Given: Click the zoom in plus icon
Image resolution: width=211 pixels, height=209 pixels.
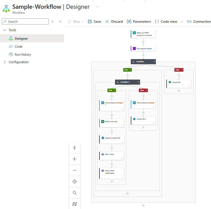Looking at the screenshot, I should [x=75, y=159].
